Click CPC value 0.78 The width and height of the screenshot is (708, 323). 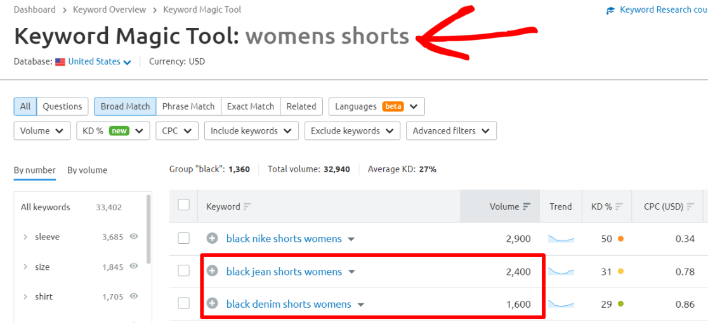coord(685,271)
